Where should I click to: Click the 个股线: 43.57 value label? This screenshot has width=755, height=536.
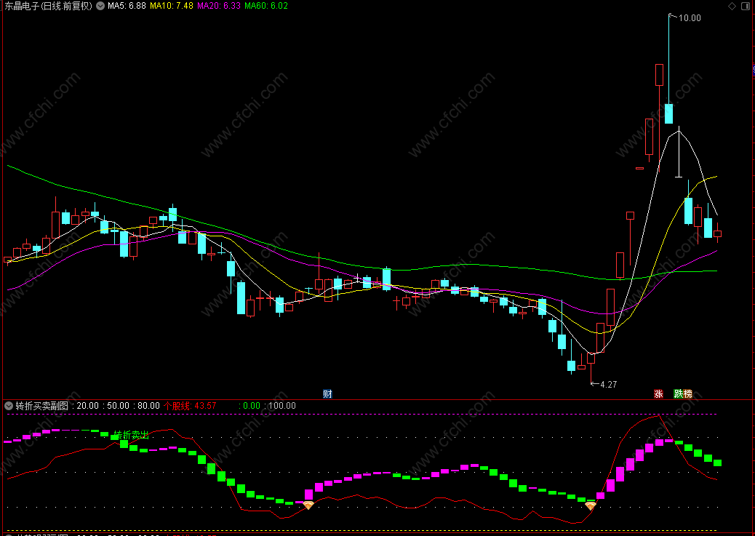point(190,406)
